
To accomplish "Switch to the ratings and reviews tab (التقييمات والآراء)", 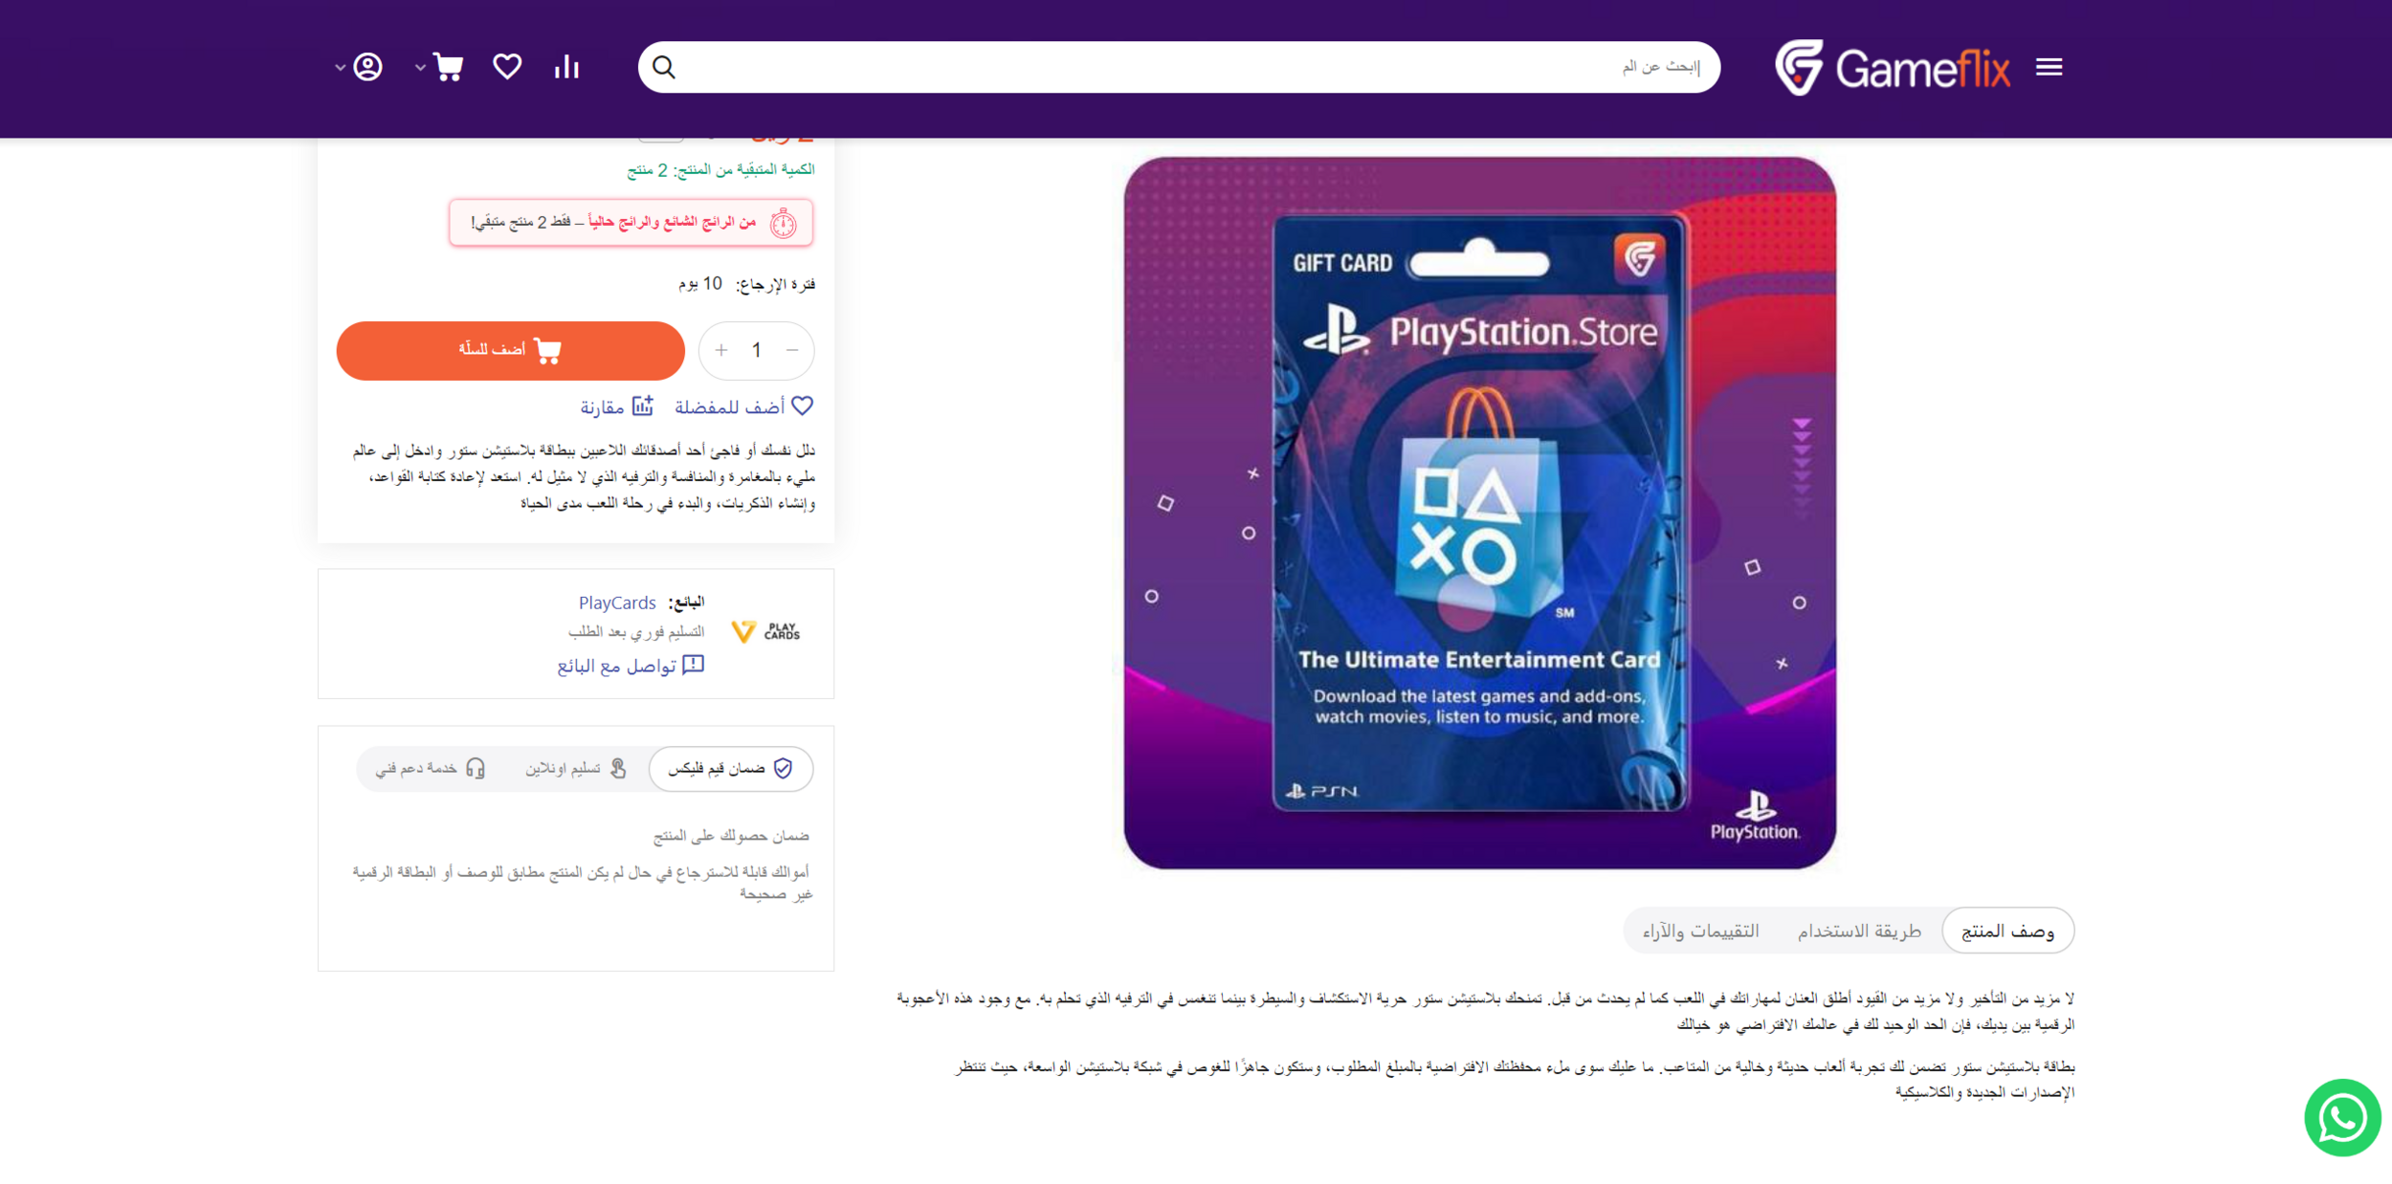I will [x=1700, y=931].
